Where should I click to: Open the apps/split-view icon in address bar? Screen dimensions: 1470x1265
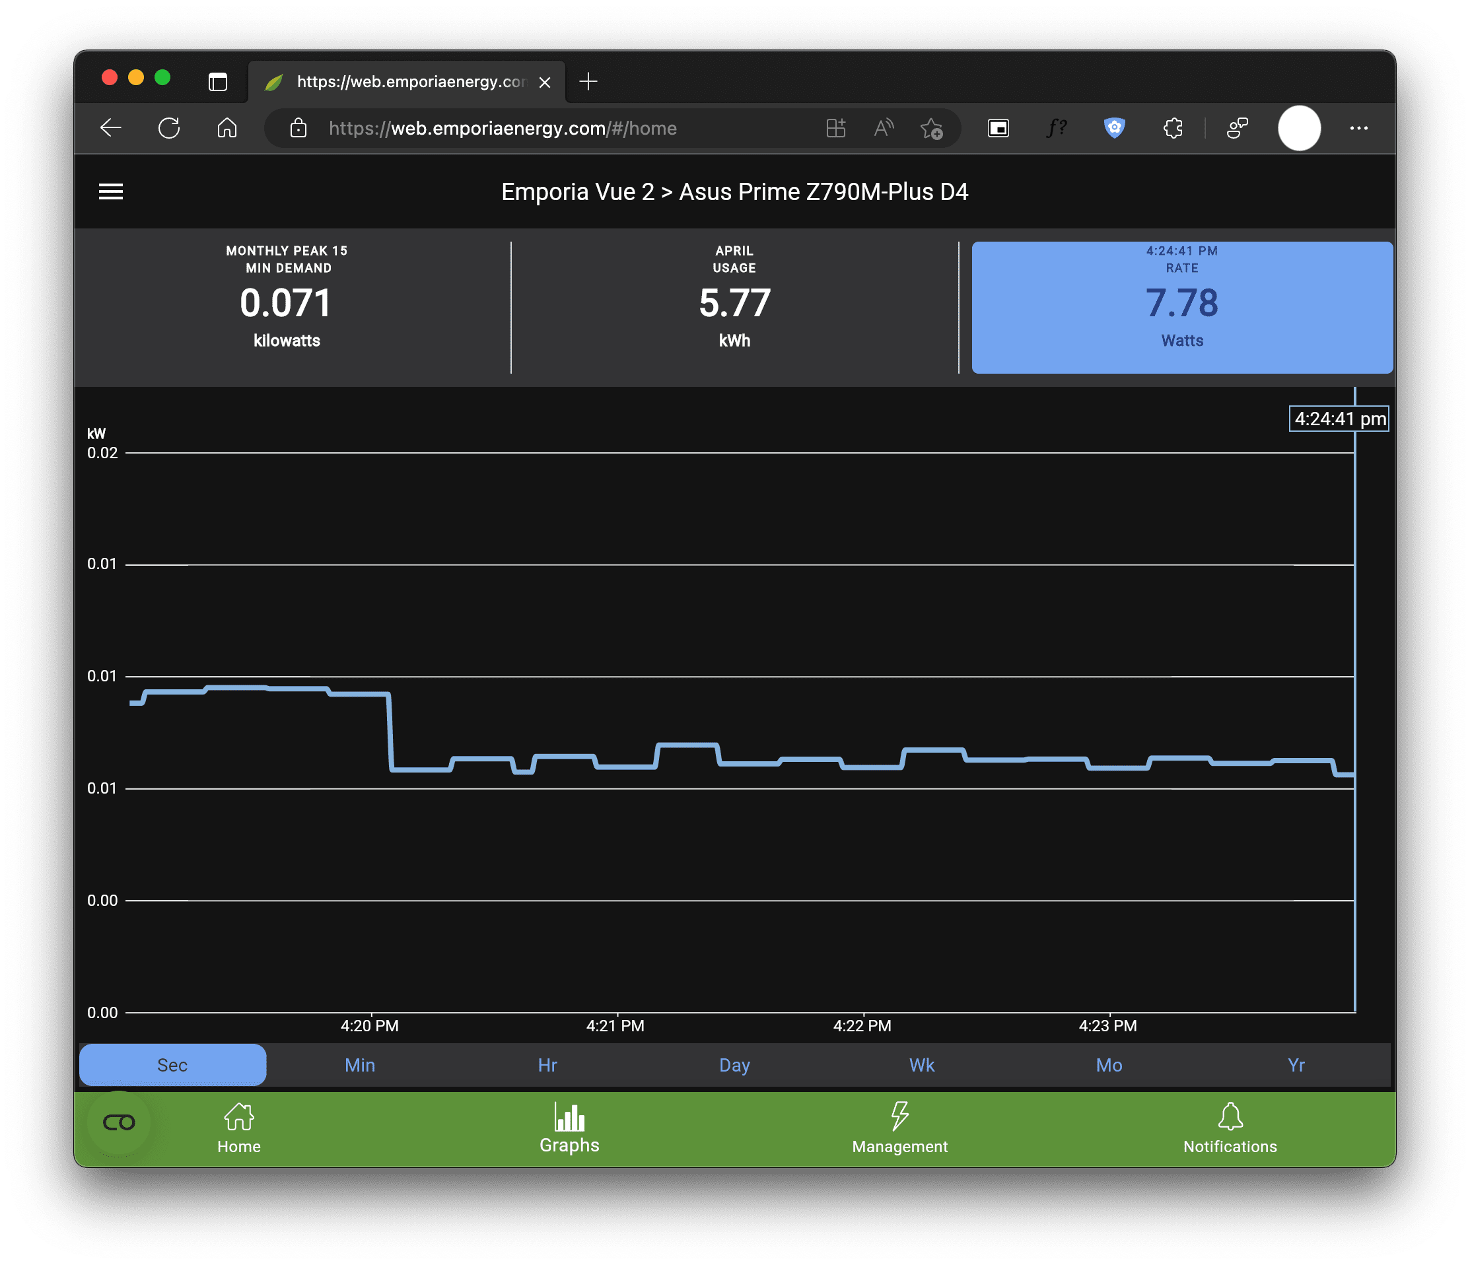[x=836, y=129]
